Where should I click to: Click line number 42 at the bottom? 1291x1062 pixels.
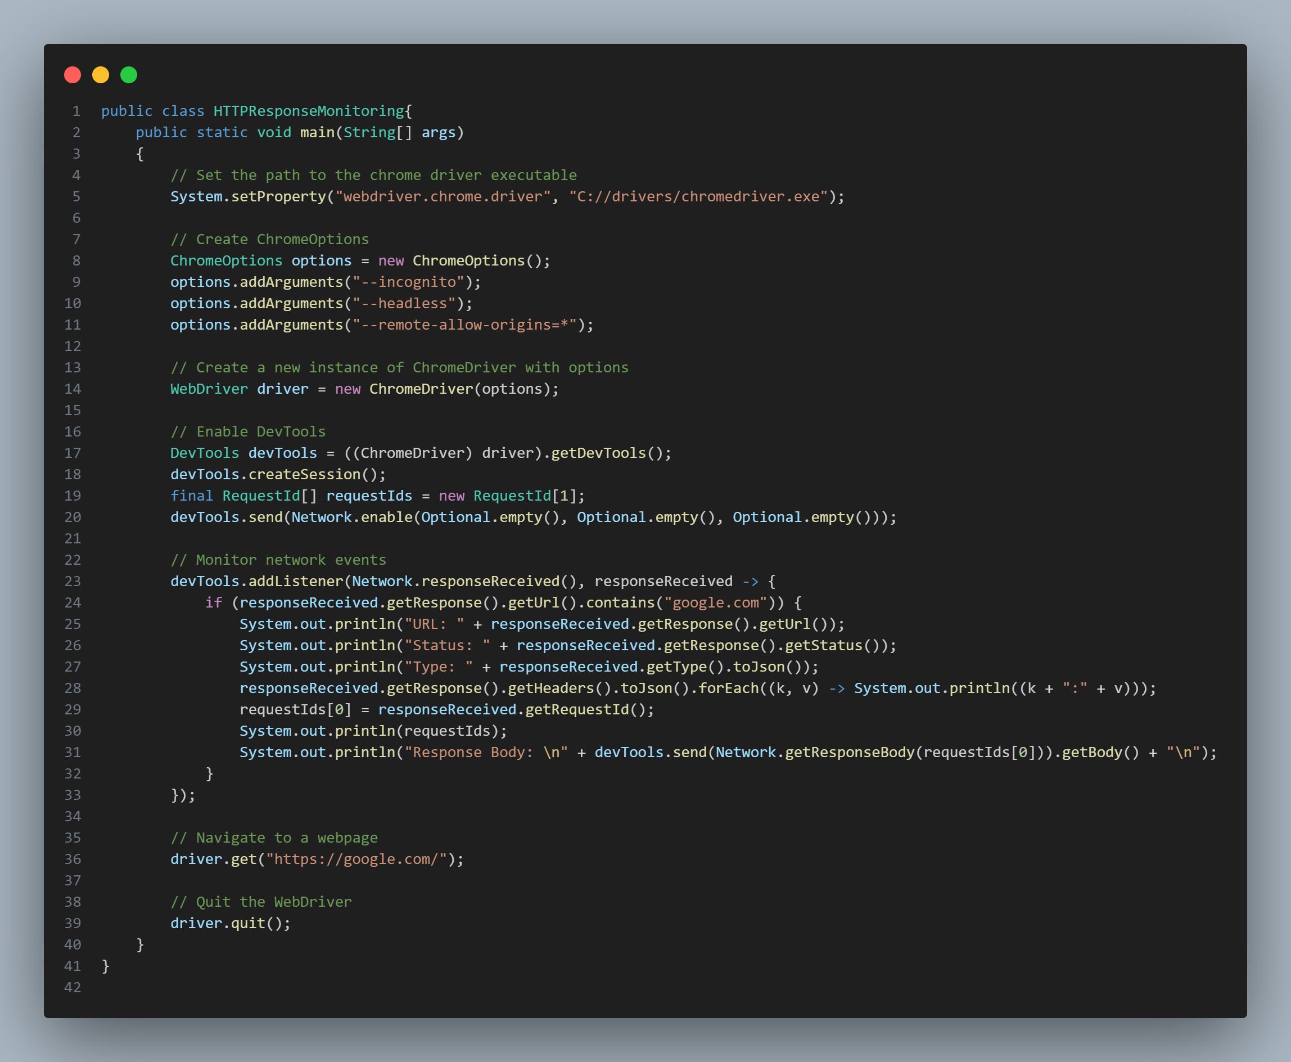(73, 987)
